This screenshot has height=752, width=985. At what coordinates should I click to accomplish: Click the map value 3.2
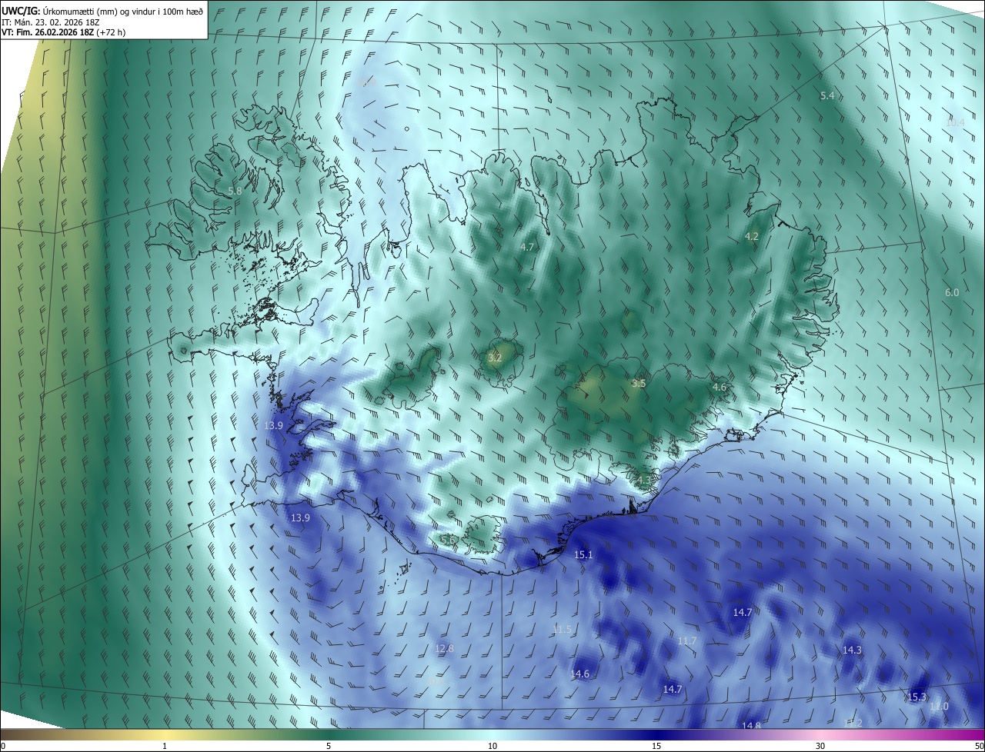tap(495, 358)
